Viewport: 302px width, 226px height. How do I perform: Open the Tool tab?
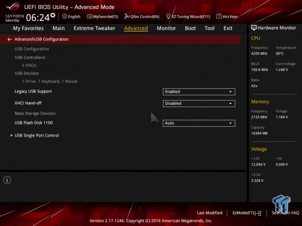tap(209, 28)
